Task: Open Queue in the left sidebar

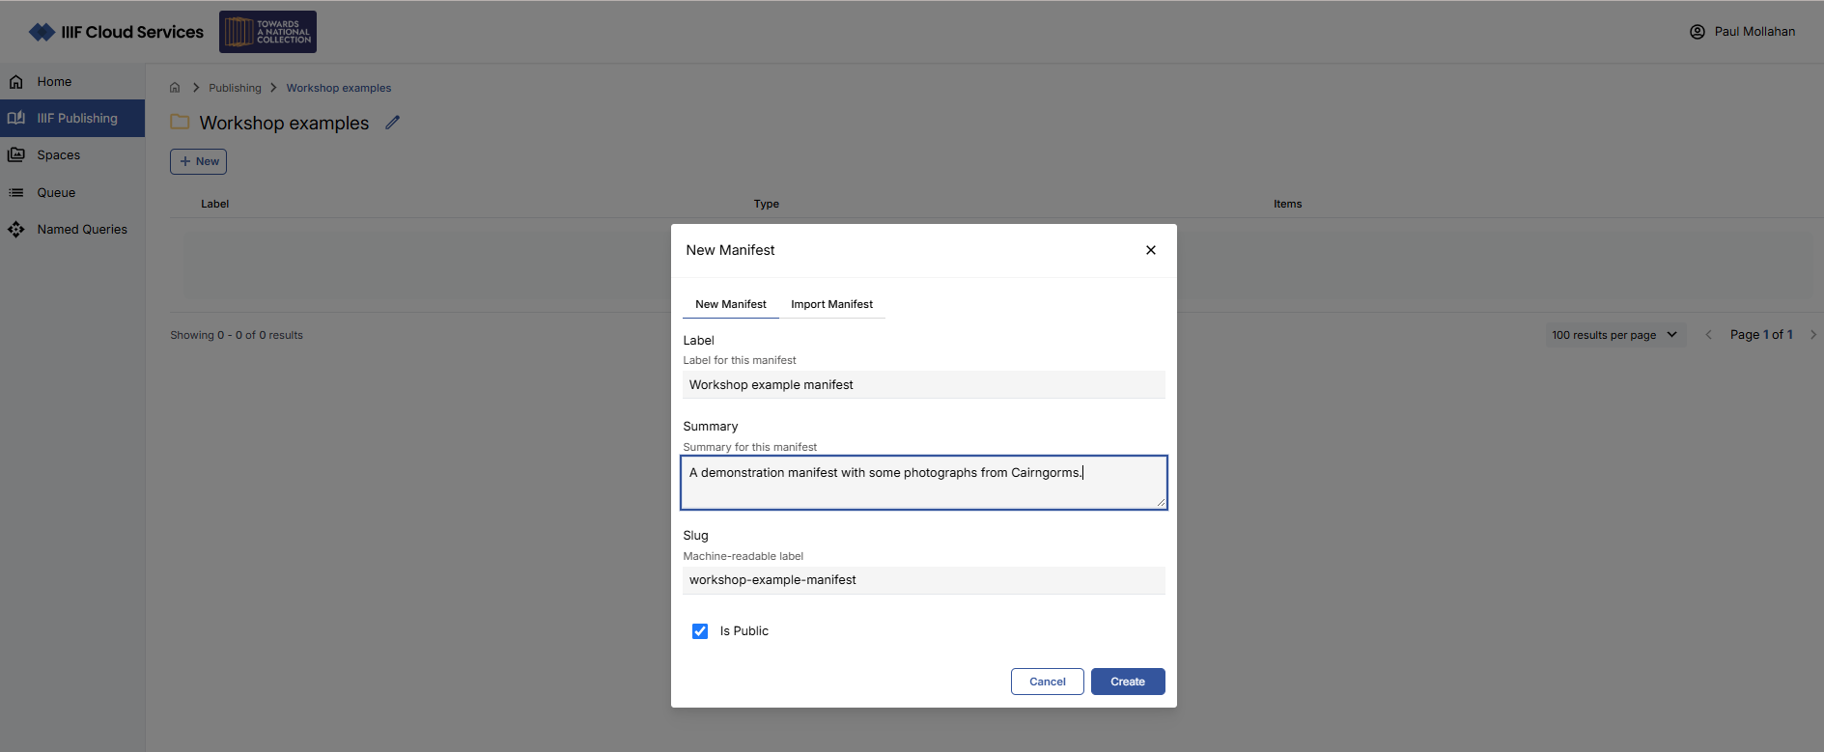Action: pyautogui.click(x=56, y=193)
